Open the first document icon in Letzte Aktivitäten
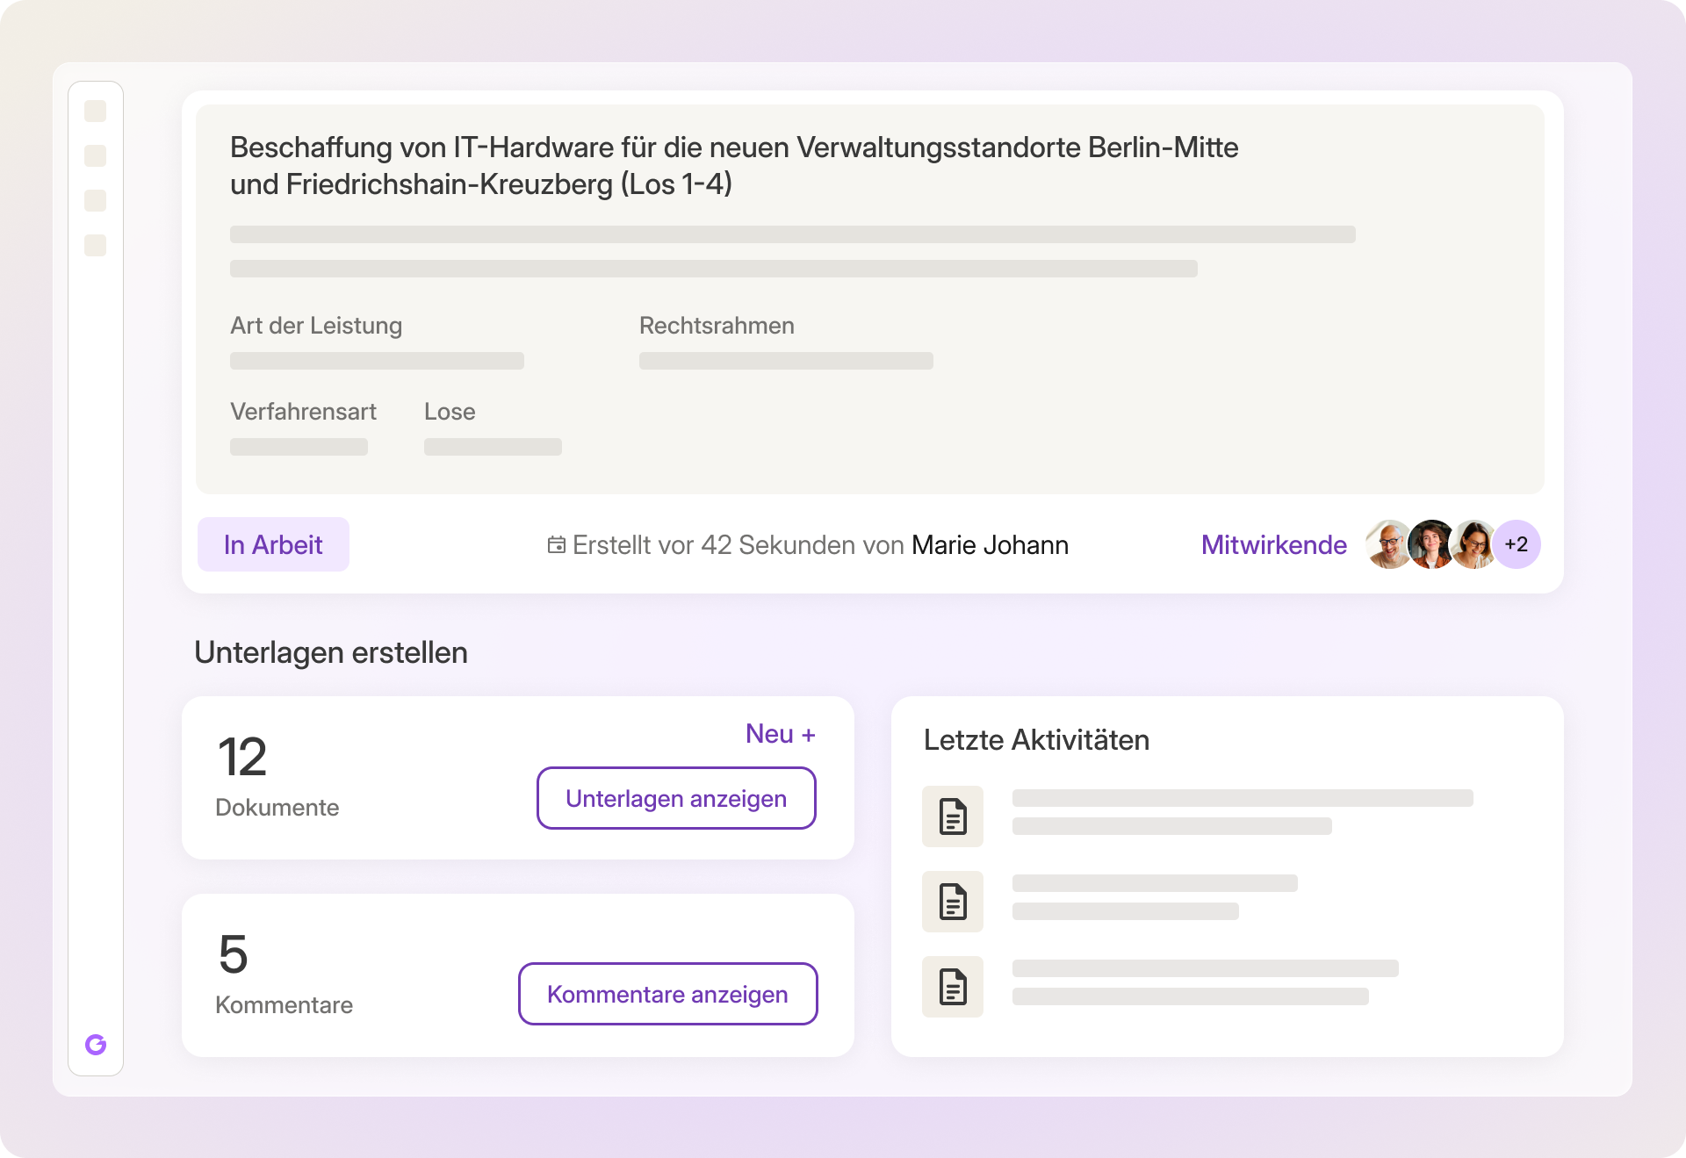Screen dimensions: 1686x1158 pyautogui.click(x=952, y=816)
